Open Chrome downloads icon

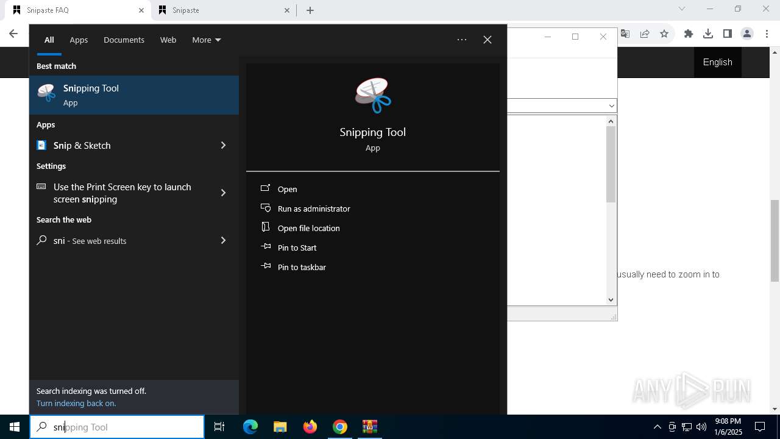pos(708,34)
